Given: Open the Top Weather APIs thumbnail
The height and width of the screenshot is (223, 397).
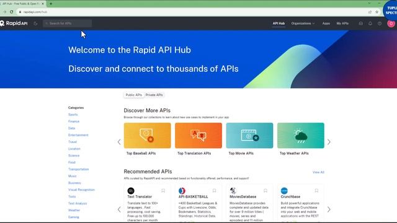Looking at the screenshot, I should 301,136.
